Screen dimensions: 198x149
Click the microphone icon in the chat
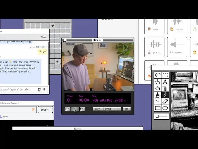click(44, 89)
